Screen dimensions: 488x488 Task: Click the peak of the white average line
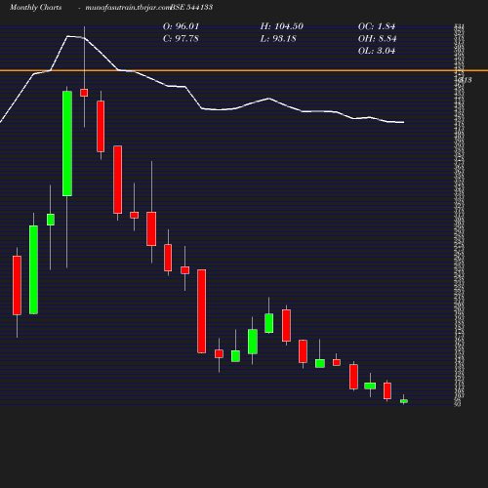[x=68, y=36]
